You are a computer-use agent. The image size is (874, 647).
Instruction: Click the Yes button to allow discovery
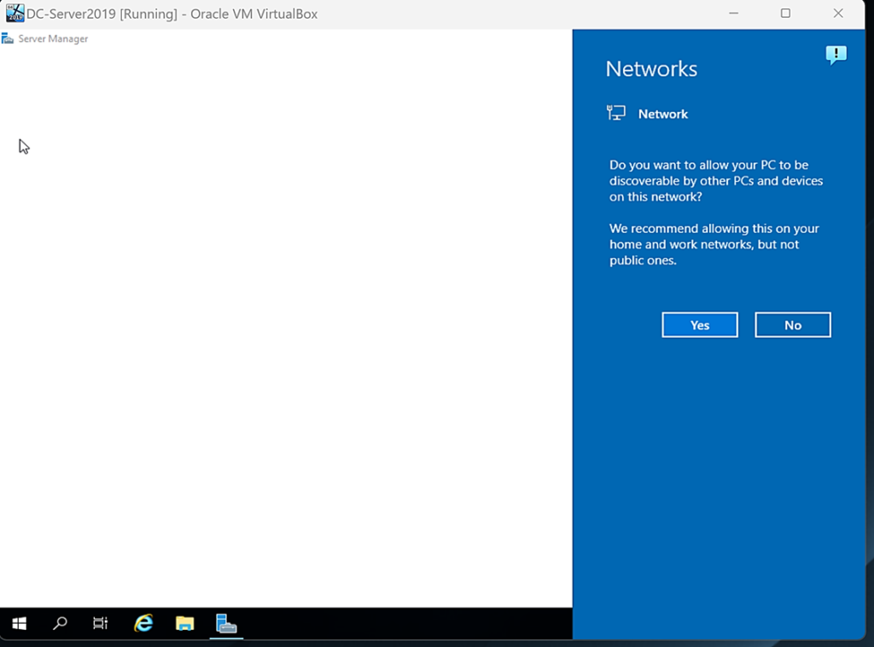[699, 325]
